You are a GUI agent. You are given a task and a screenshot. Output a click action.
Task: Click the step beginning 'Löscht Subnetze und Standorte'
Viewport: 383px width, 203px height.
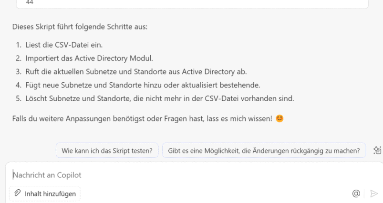click(160, 98)
